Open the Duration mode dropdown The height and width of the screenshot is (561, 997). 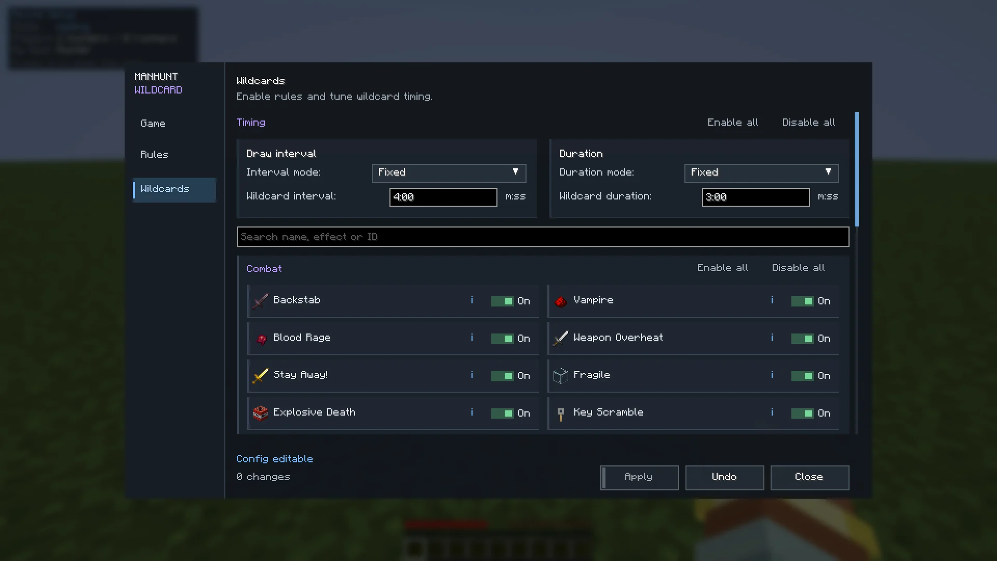point(761,173)
